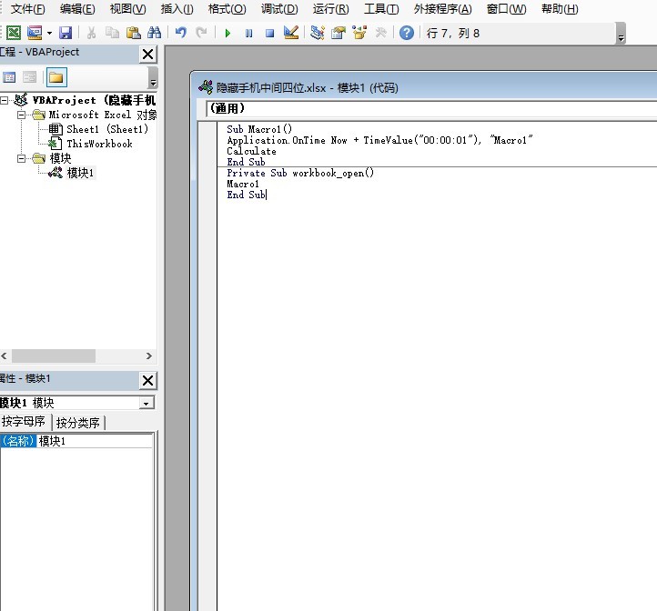
Task: Click the Copy icon in toolbar
Action: pos(112,33)
